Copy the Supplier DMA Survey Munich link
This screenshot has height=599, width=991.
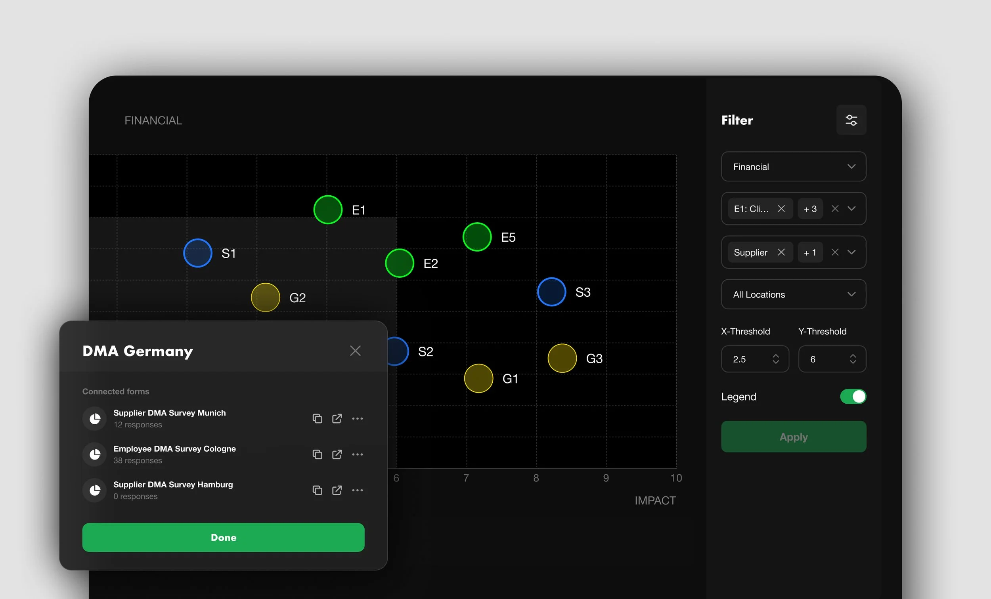point(318,418)
